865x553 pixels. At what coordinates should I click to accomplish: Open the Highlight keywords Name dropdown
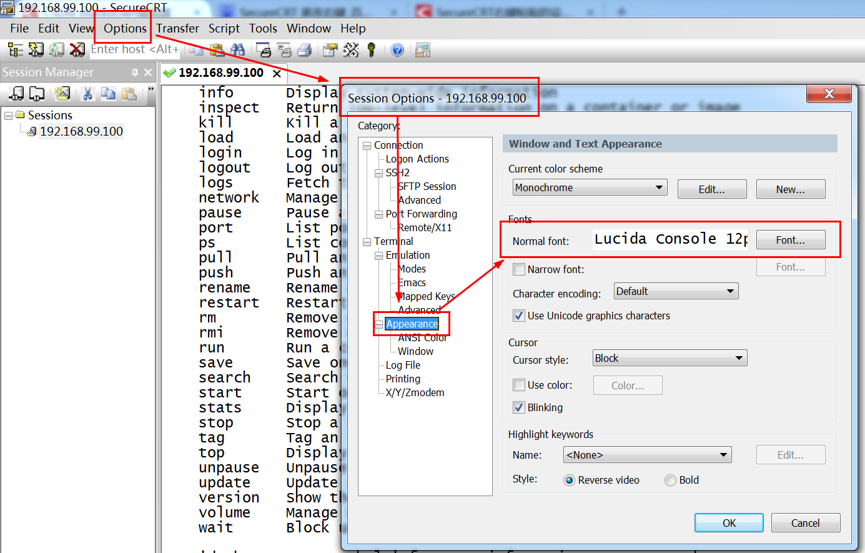coord(648,455)
